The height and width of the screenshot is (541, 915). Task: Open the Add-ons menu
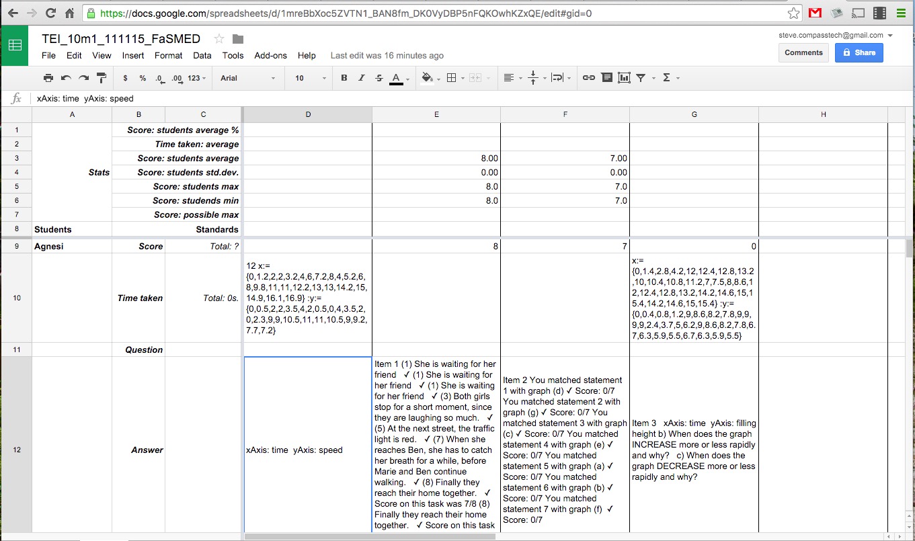(x=270, y=56)
